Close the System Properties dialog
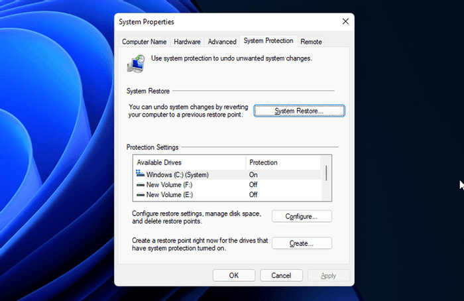 (x=345, y=22)
